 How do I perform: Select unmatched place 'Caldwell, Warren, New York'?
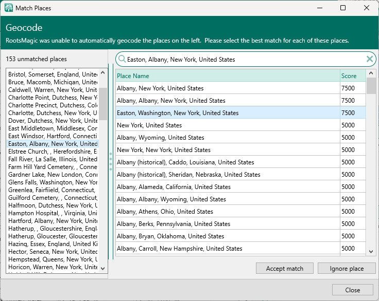pos(53,90)
